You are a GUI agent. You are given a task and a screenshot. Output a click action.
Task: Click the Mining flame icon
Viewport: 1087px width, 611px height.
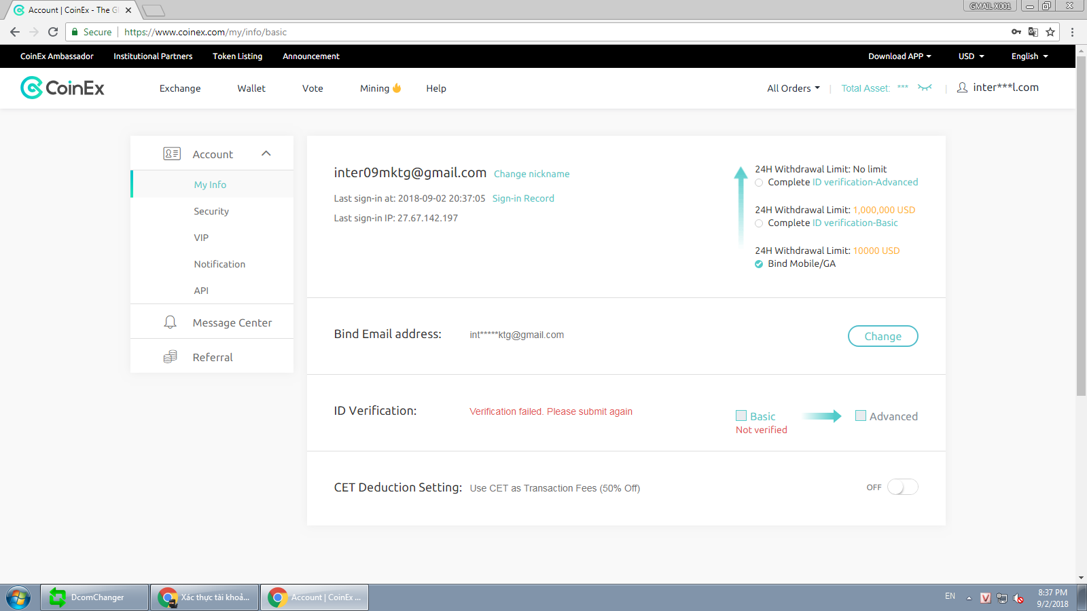pyautogui.click(x=397, y=88)
